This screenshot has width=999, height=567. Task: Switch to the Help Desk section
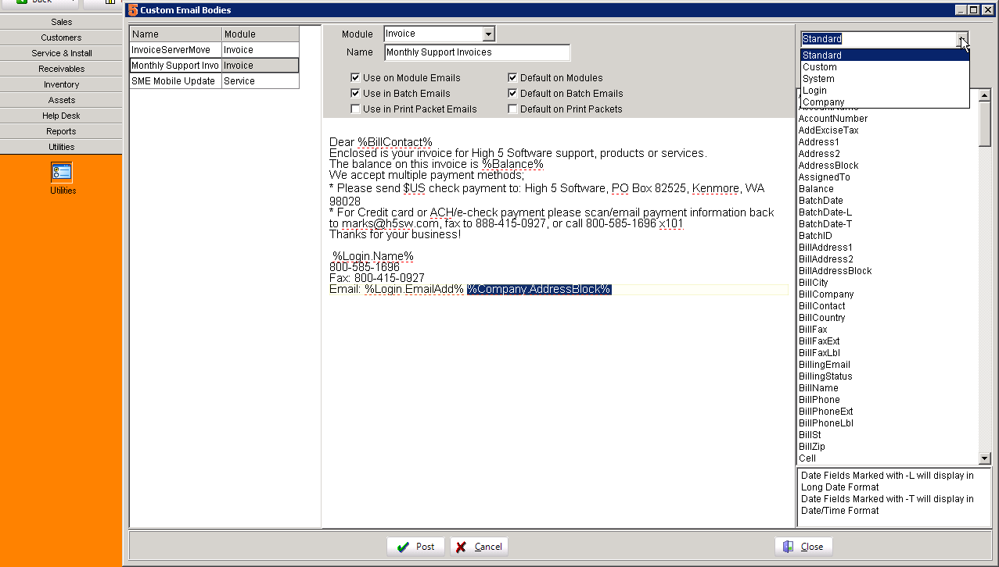tap(61, 115)
